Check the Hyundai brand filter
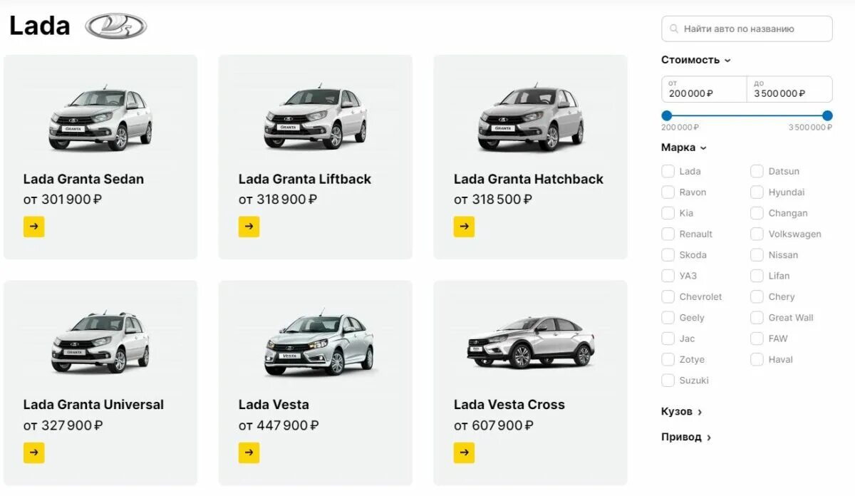 pos(757,192)
